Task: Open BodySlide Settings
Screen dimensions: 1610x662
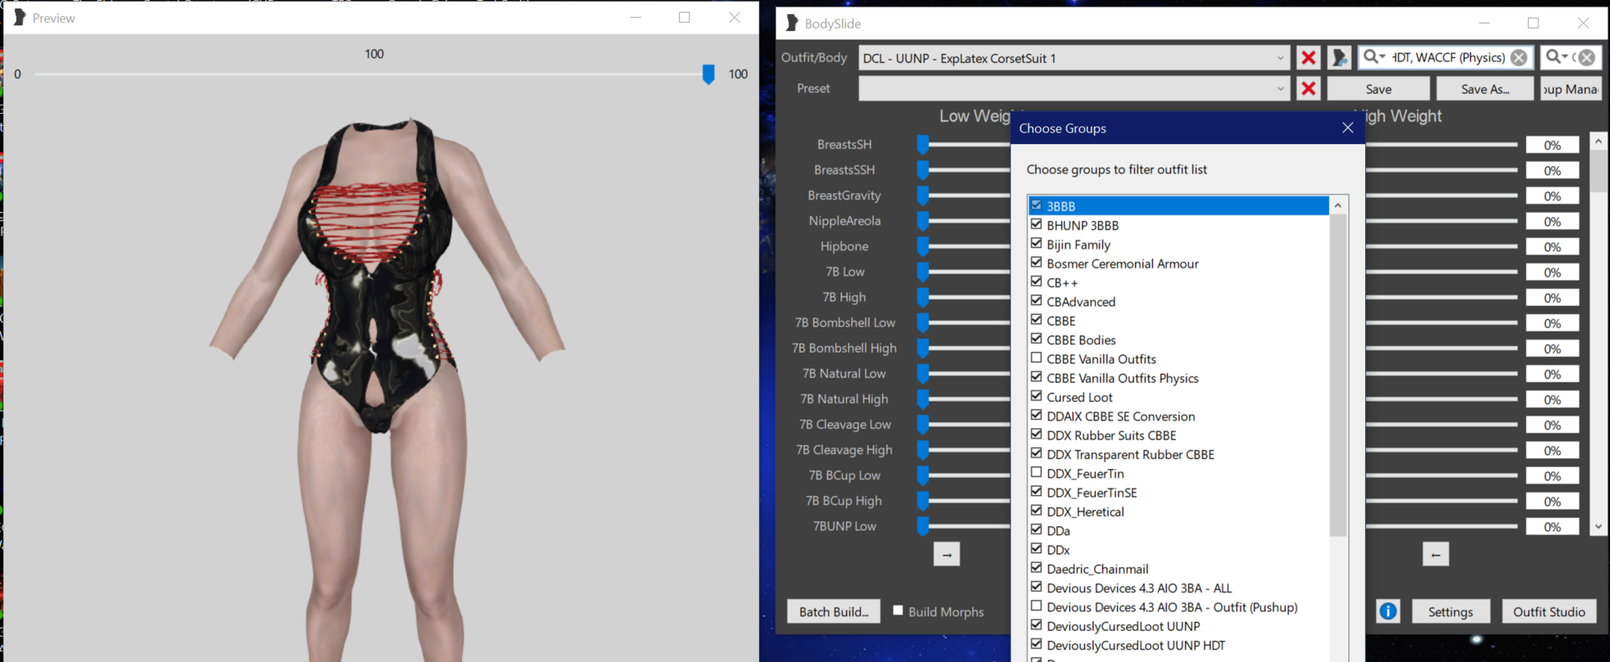Action: coord(1450,611)
